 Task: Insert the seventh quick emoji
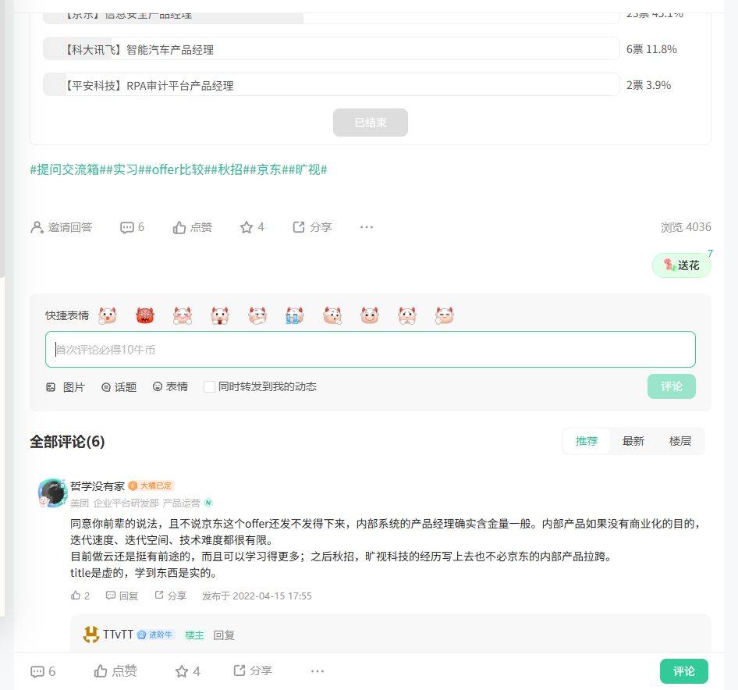pyautogui.click(x=332, y=315)
